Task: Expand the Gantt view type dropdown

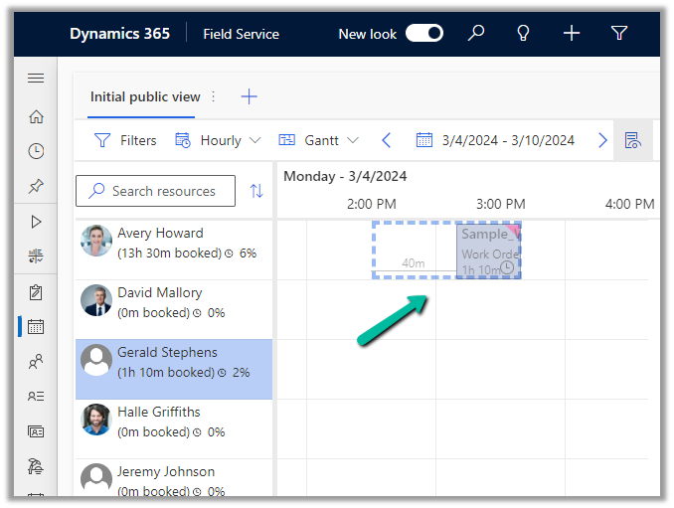Action: (x=319, y=140)
